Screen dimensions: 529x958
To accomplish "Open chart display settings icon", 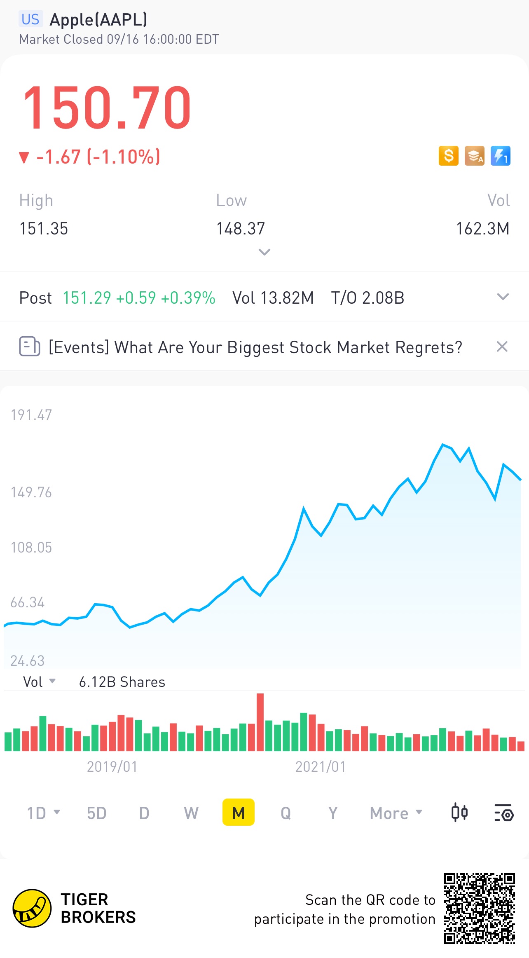I will click(x=503, y=813).
